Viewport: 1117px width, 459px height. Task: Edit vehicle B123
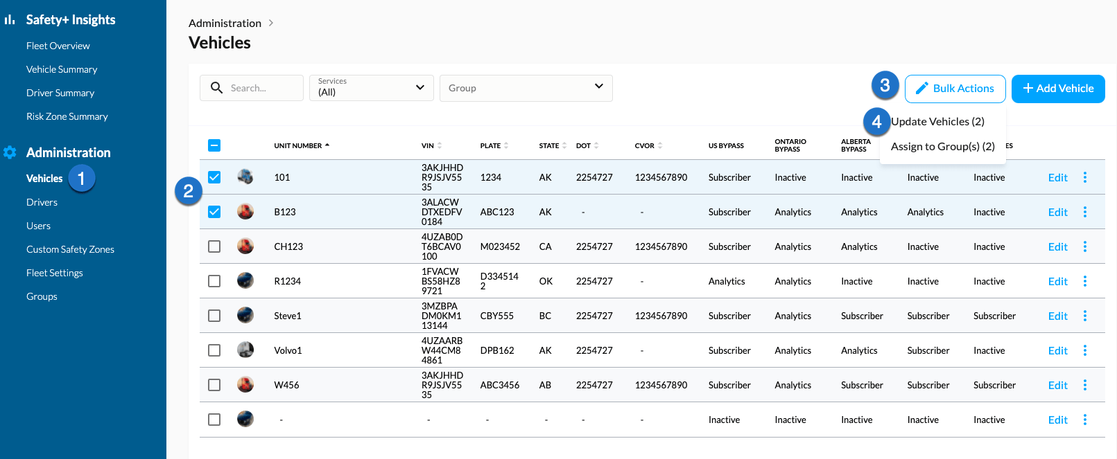1058,212
